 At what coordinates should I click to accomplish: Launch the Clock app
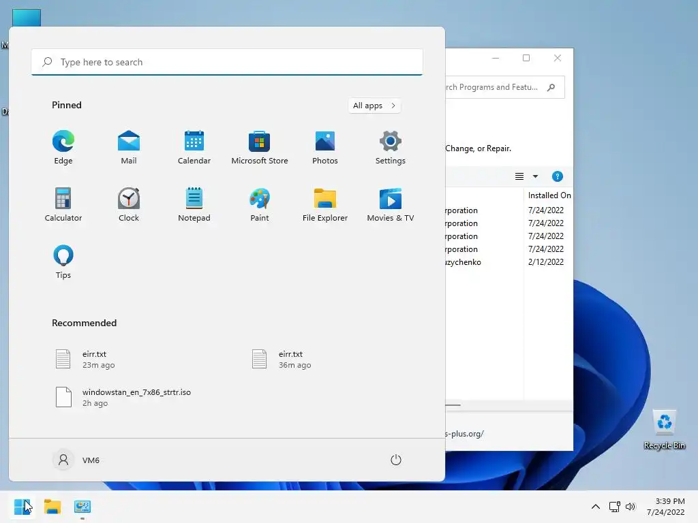pyautogui.click(x=129, y=204)
